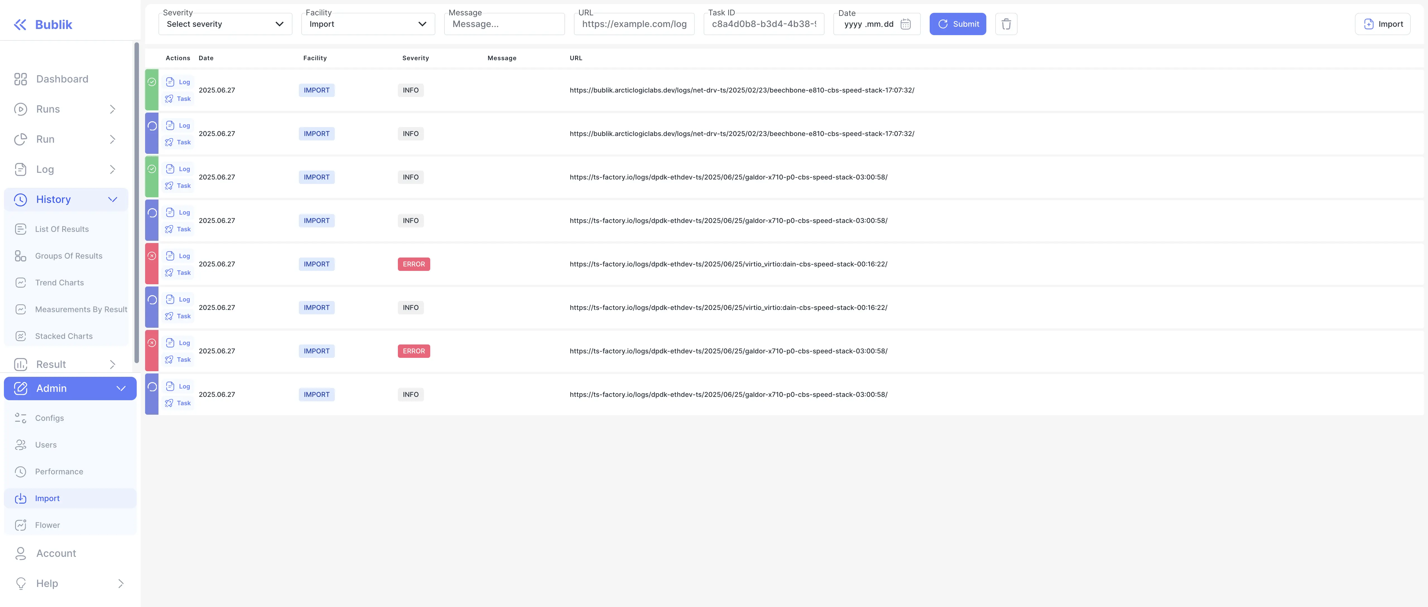Screen dimensions: 1428x607
Task: Click the Import button at top right
Action: 1382,24
